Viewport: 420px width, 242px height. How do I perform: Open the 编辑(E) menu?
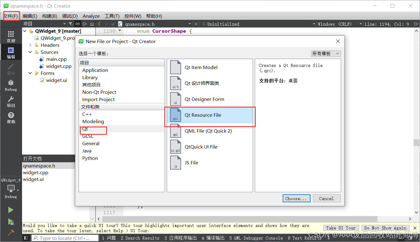click(30, 16)
